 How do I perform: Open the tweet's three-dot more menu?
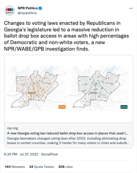click(x=131, y=8)
